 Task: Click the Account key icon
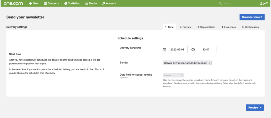coord(104,3)
